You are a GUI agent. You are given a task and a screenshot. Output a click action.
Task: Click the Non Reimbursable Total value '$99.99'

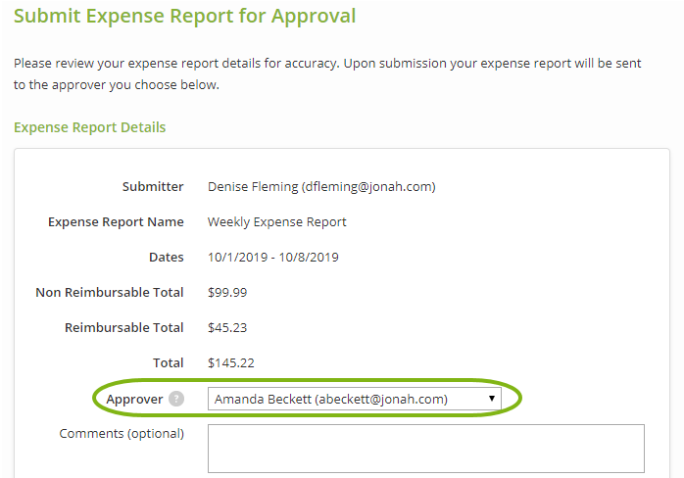coord(227,292)
